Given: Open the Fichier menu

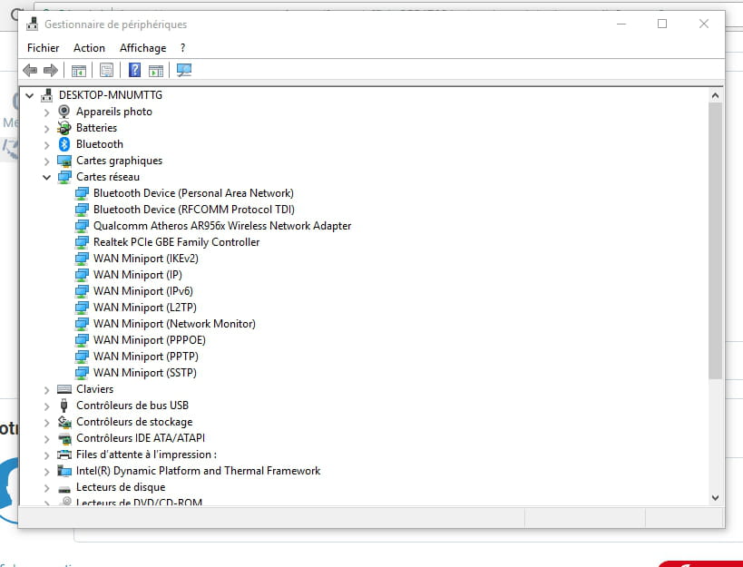Looking at the screenshot, I should pos(44,48).
